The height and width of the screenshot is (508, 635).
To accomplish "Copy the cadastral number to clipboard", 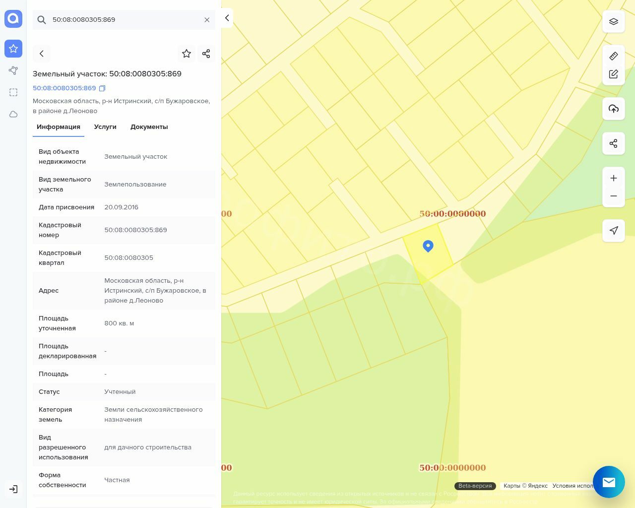I will [x=102, y=88].
